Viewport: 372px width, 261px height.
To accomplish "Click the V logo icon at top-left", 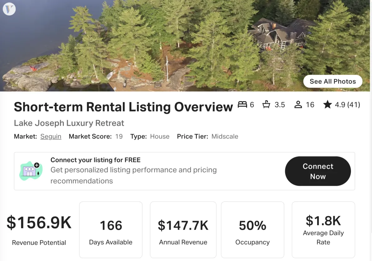I will pos(9,9).
